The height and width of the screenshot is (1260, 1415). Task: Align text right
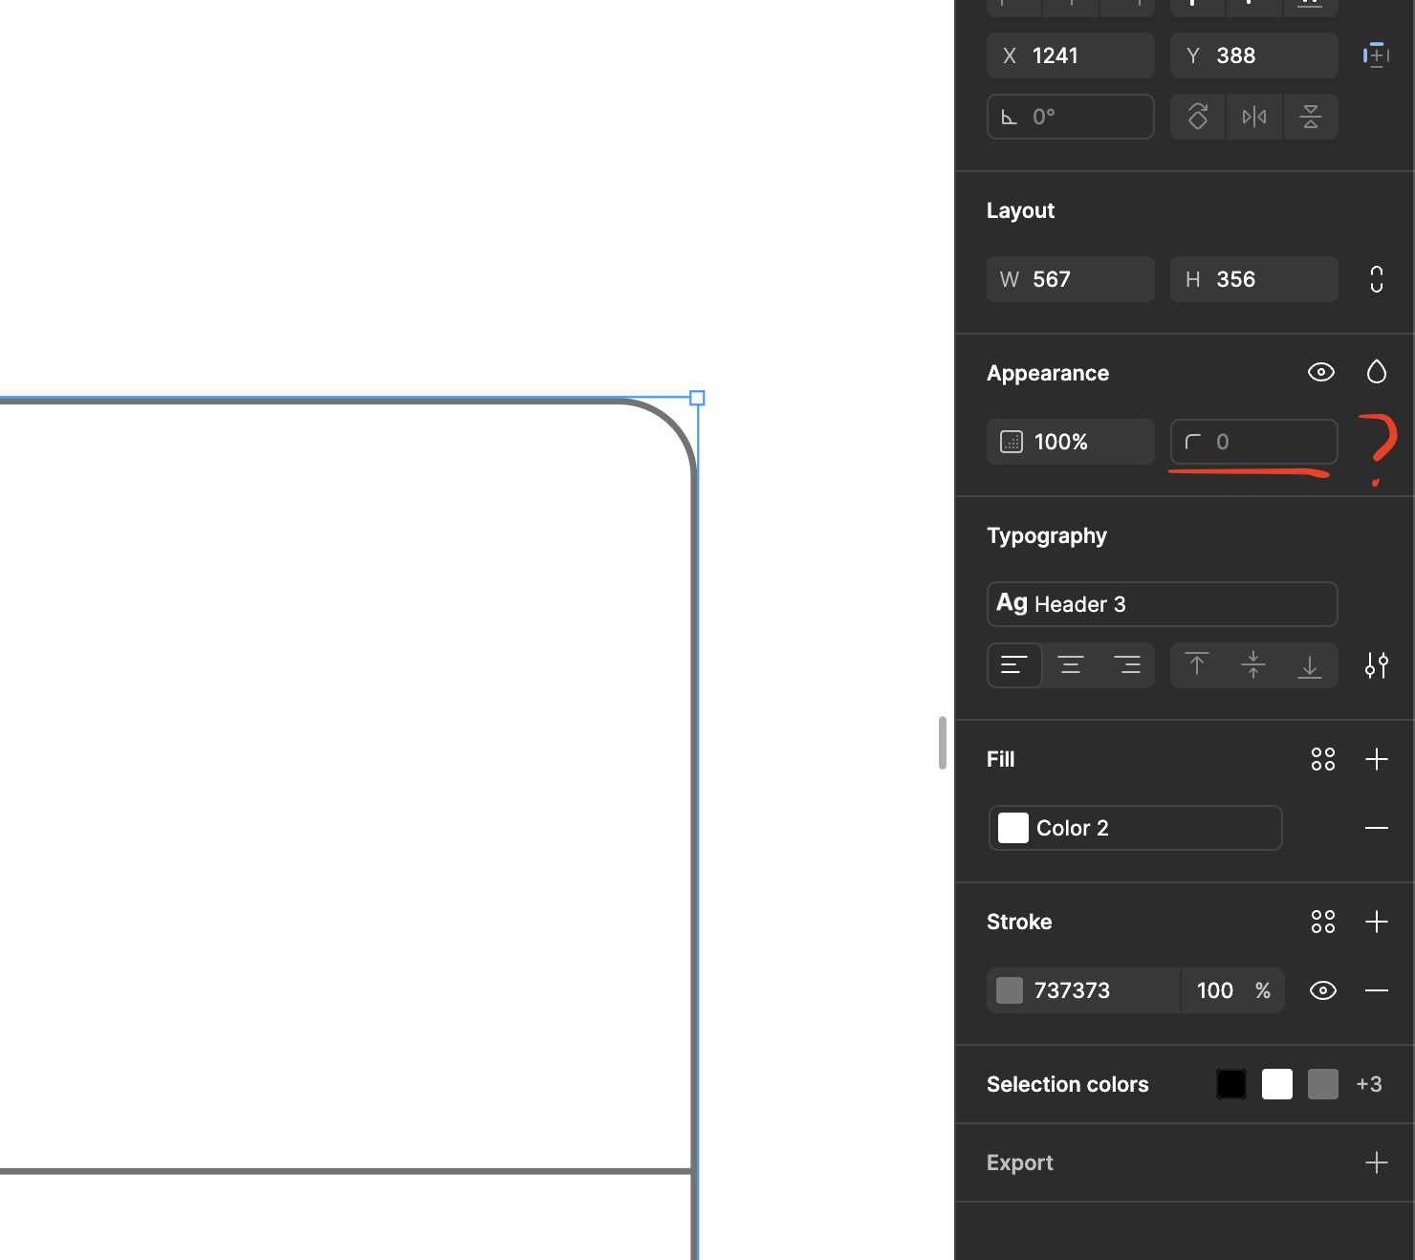1127,665
